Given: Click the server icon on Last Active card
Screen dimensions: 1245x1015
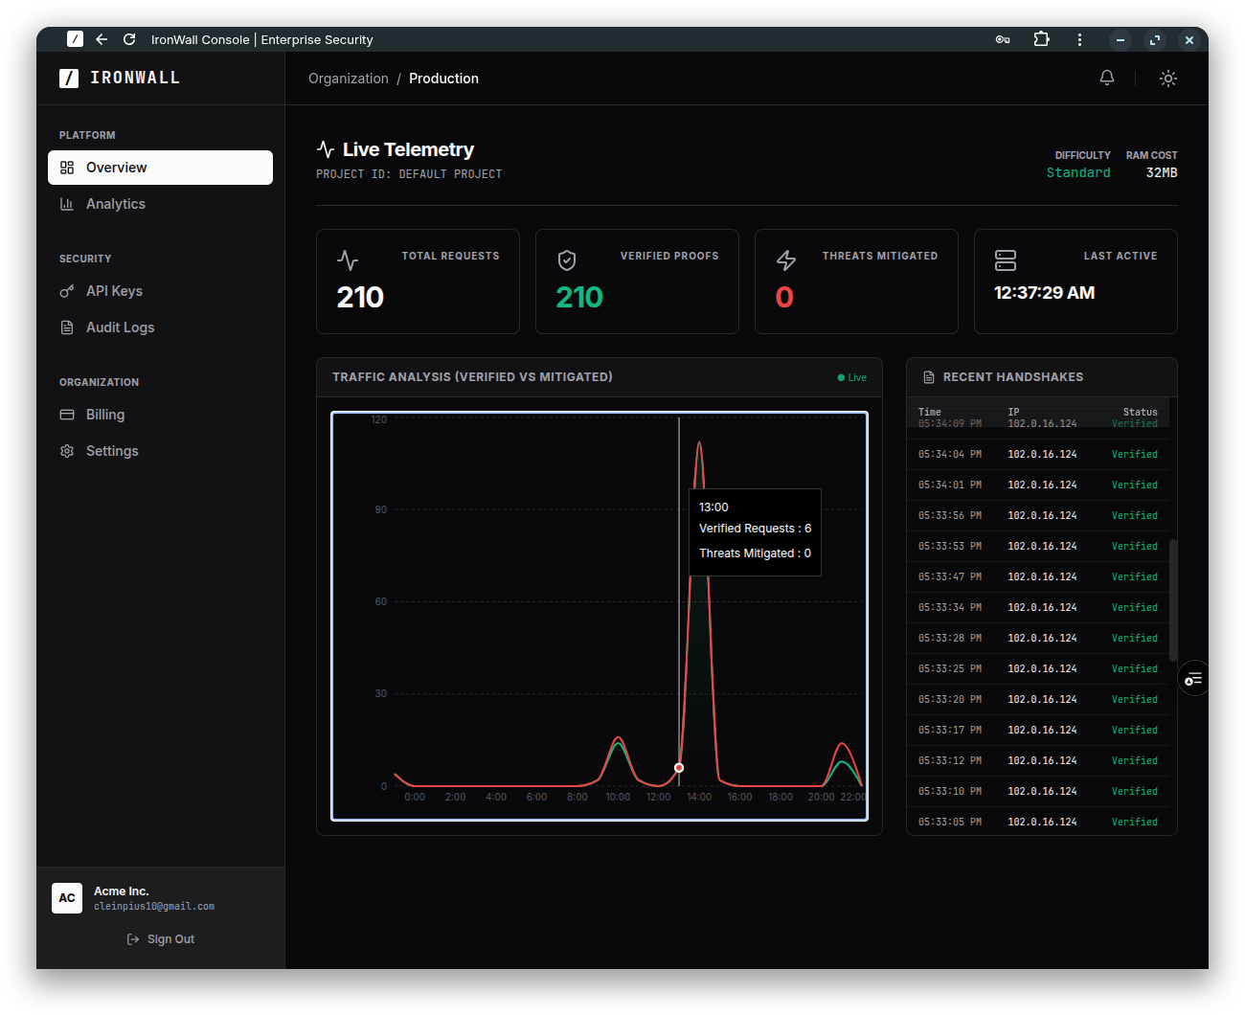Looking at the screenshot, I should pyautogui.click(x=1006, y=259).
